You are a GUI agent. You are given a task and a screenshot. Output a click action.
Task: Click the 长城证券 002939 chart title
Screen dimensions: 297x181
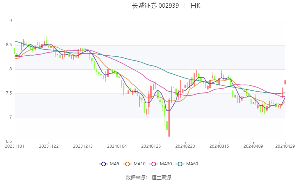155,6
